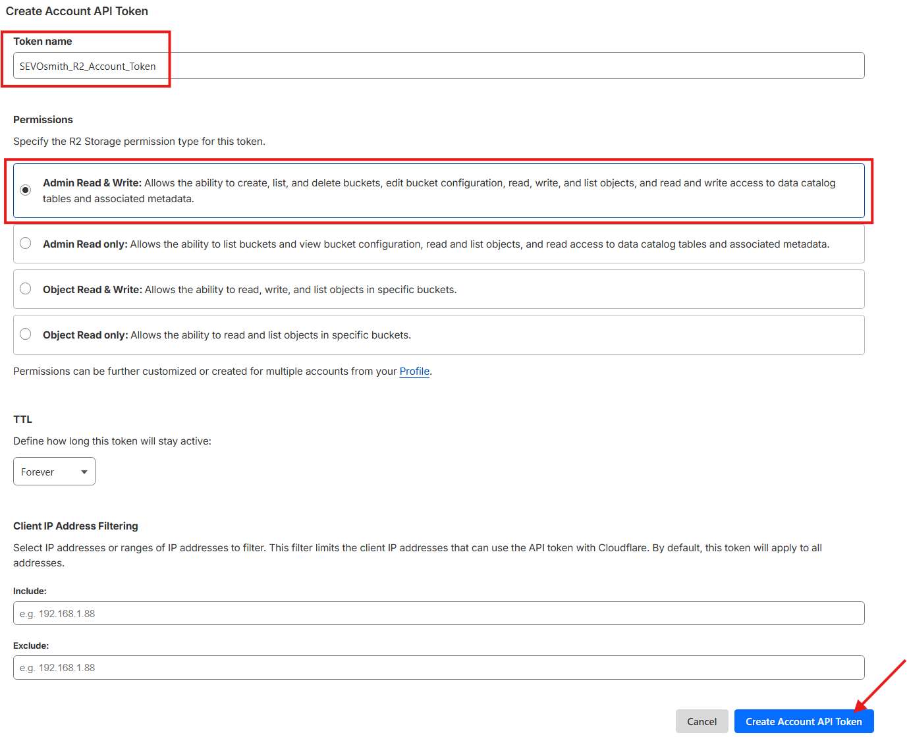Click the Admin Read & Write permission card
Screen dimensions: 907x737
(439, 190)
